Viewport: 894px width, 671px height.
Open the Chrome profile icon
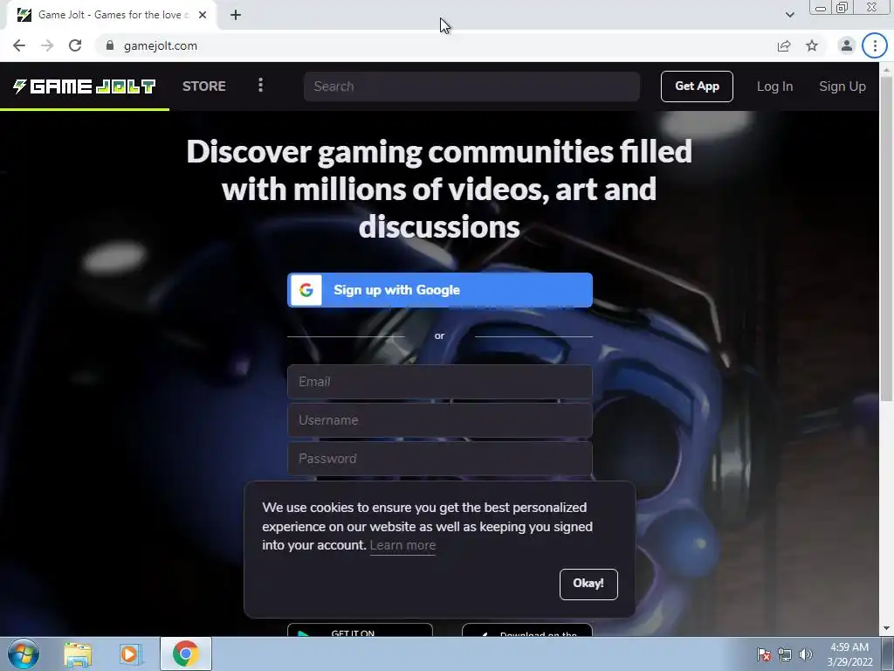tap(847, 45)
